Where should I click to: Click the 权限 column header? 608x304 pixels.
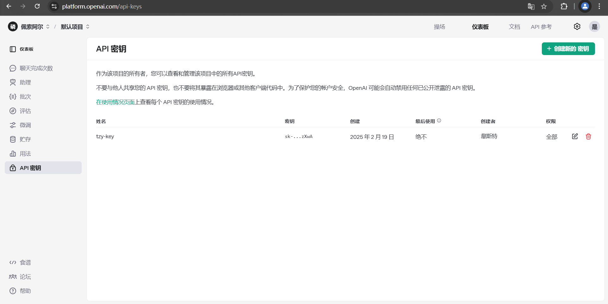551,121
